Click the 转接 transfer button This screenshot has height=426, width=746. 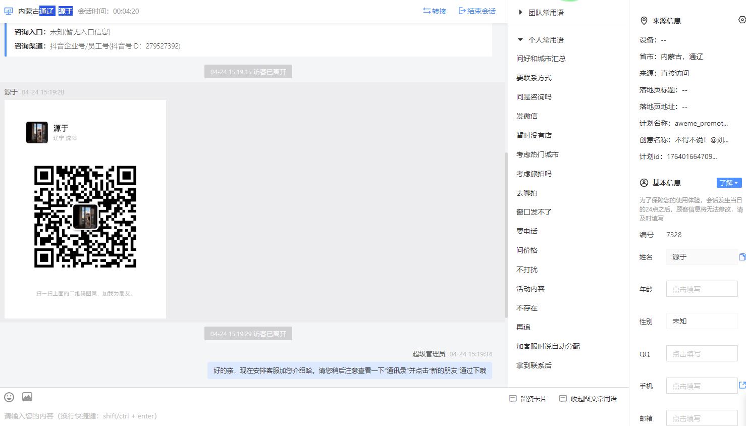click(x=435, y=11)
